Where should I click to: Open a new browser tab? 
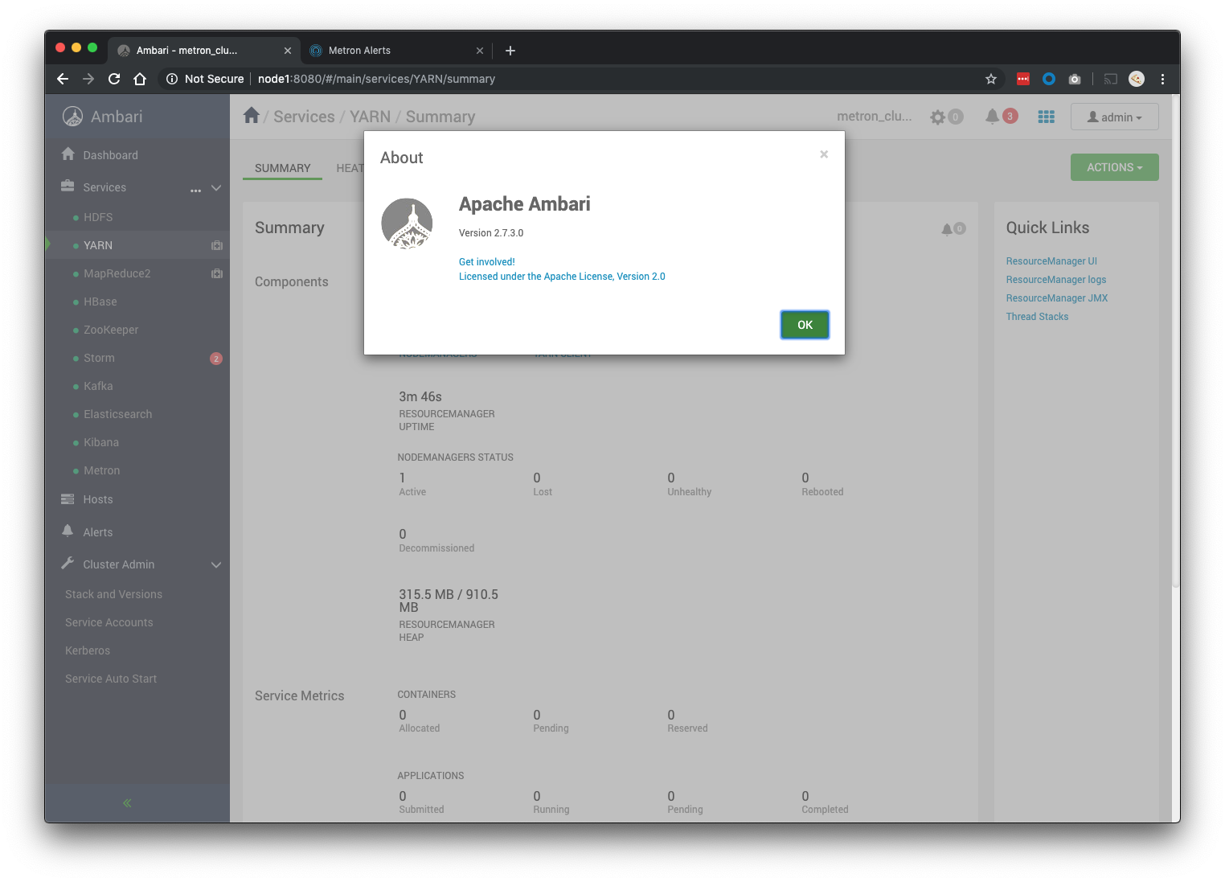coord(510,51)
